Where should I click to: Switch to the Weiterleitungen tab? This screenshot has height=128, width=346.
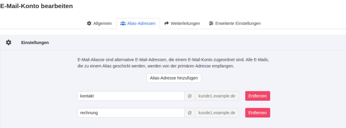pyautogui.click(x=182, y=23)
